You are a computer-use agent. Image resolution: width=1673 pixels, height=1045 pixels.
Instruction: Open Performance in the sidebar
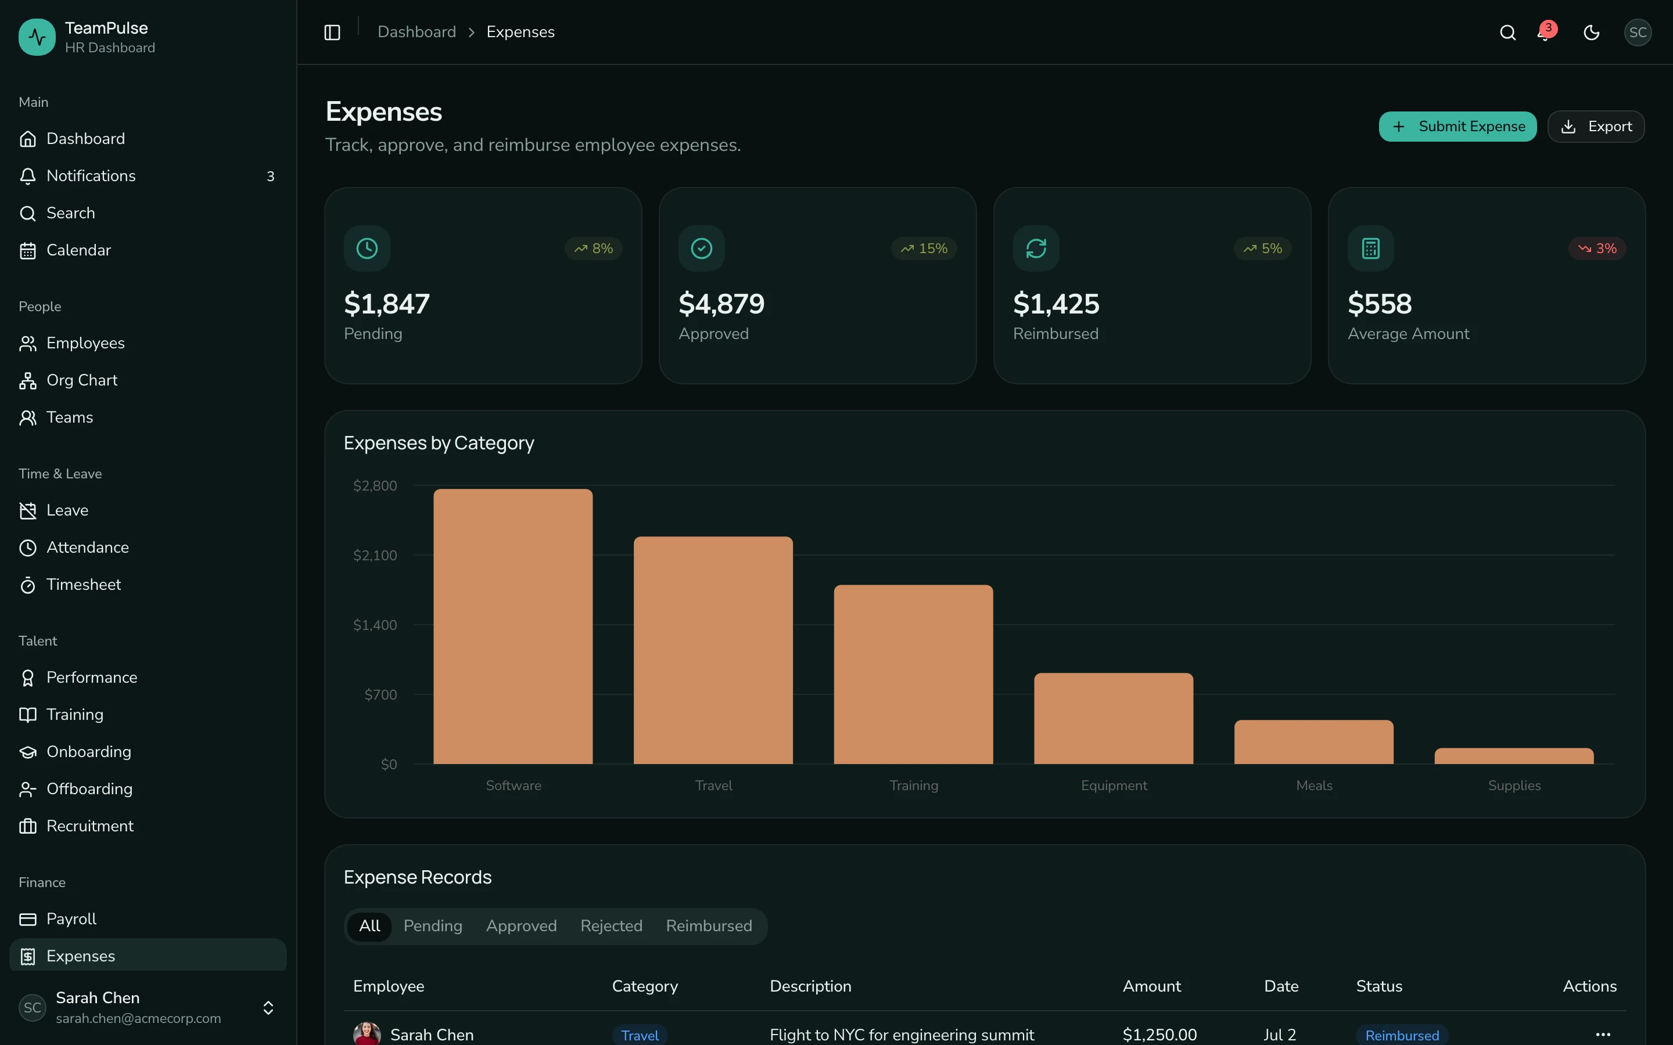click(x=148, y=678)
